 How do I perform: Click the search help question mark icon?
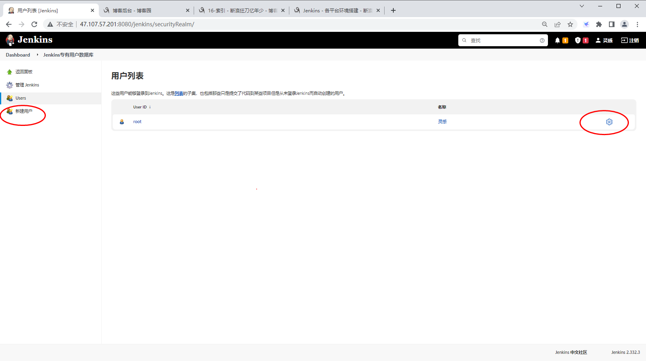[542, 40]
